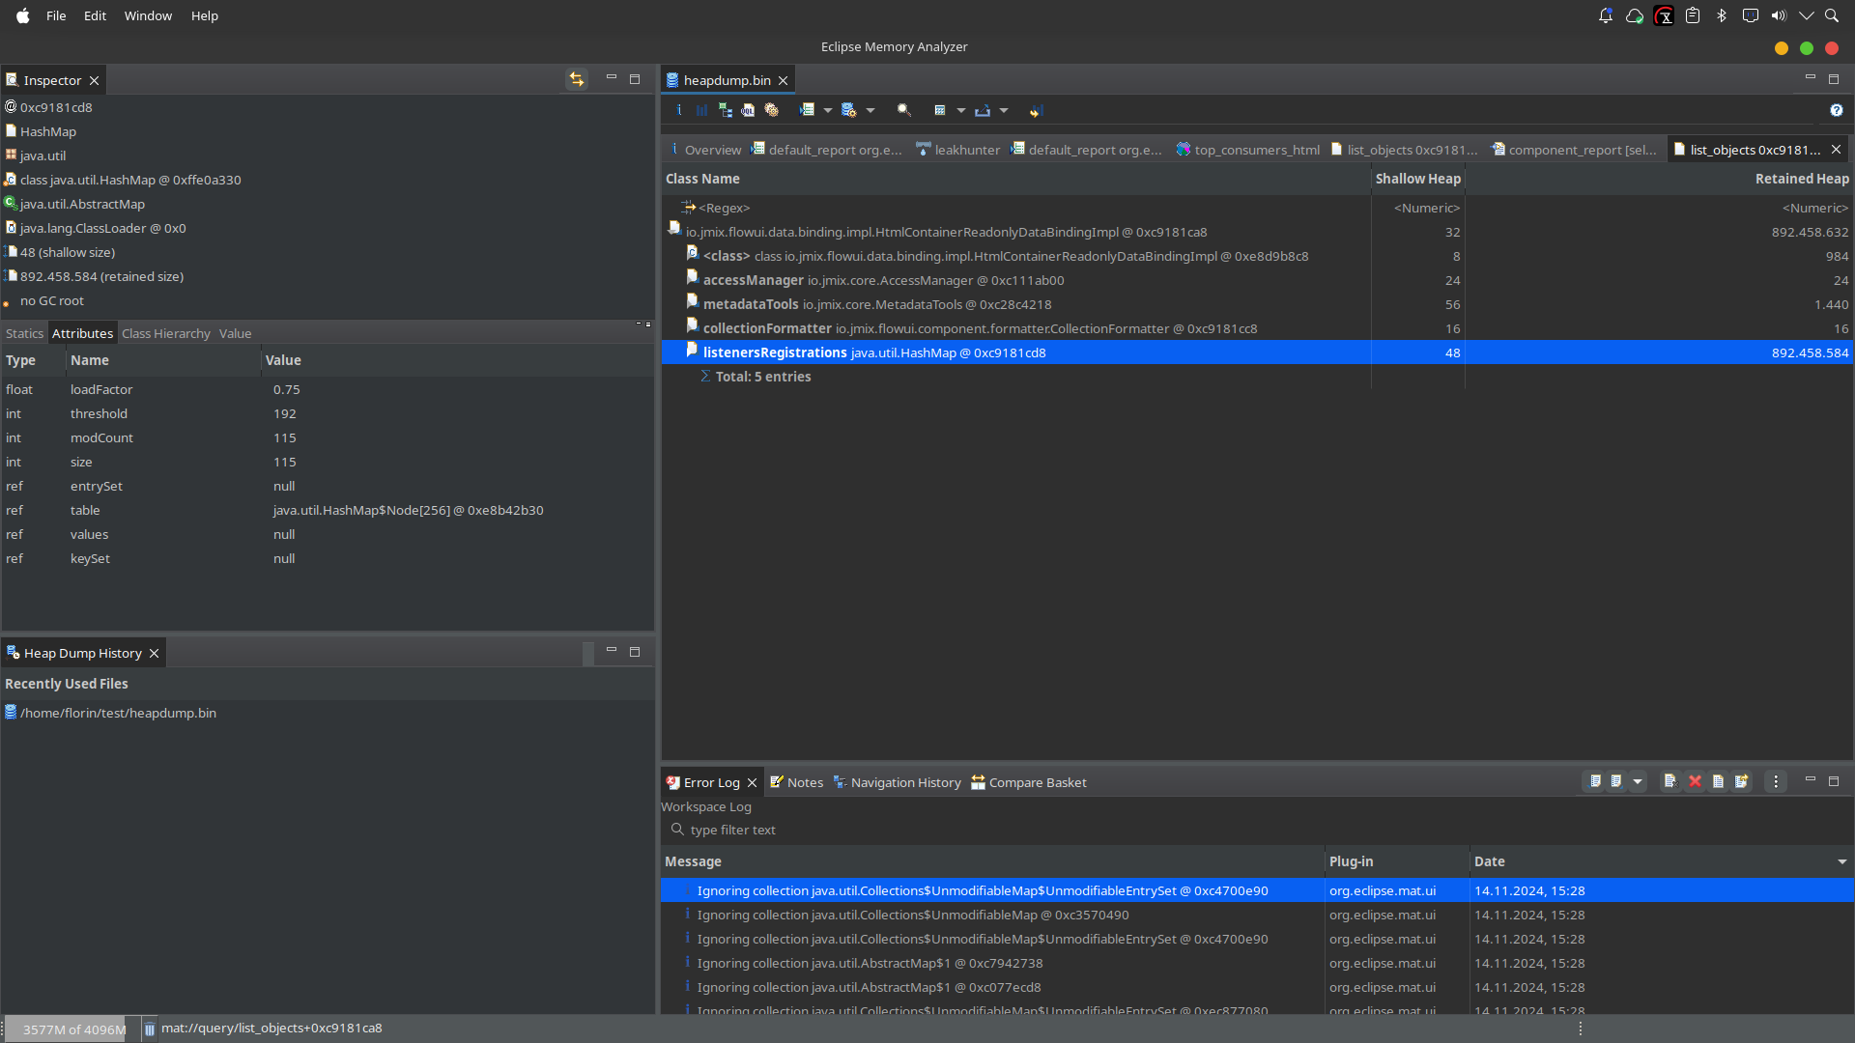The width and height of the screenshot is (1855, 1043).
Task: Open the Error Log view menu (three dots)
Action: coord(1776,781)
